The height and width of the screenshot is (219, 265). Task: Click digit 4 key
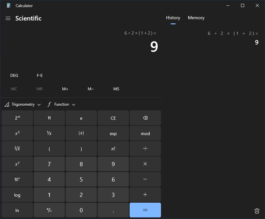(49, 179)
